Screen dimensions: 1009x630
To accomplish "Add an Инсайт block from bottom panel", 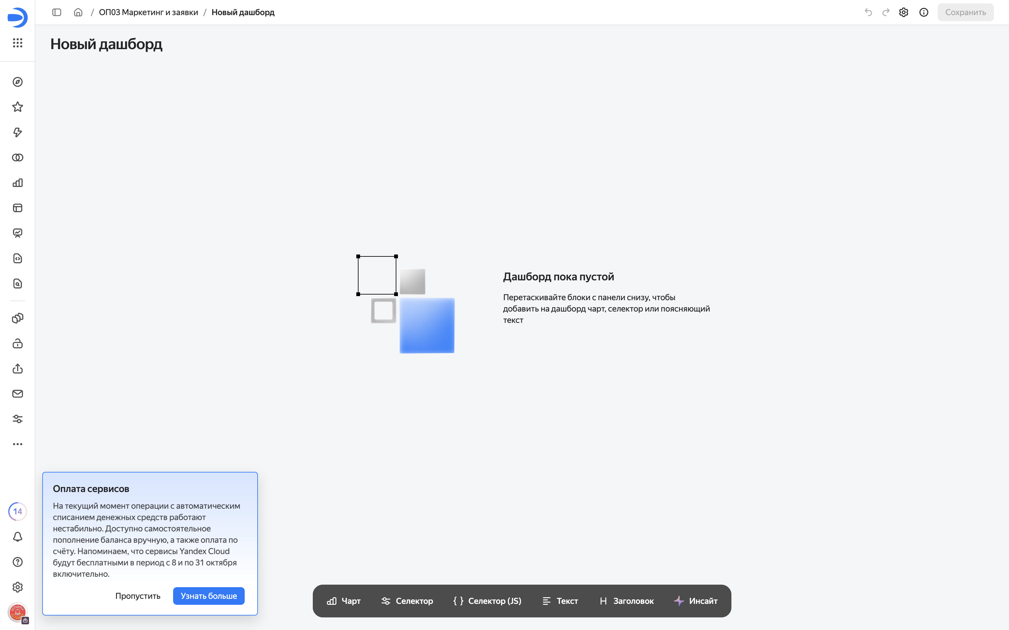I will pyautogui.click(x=696, y=601).
